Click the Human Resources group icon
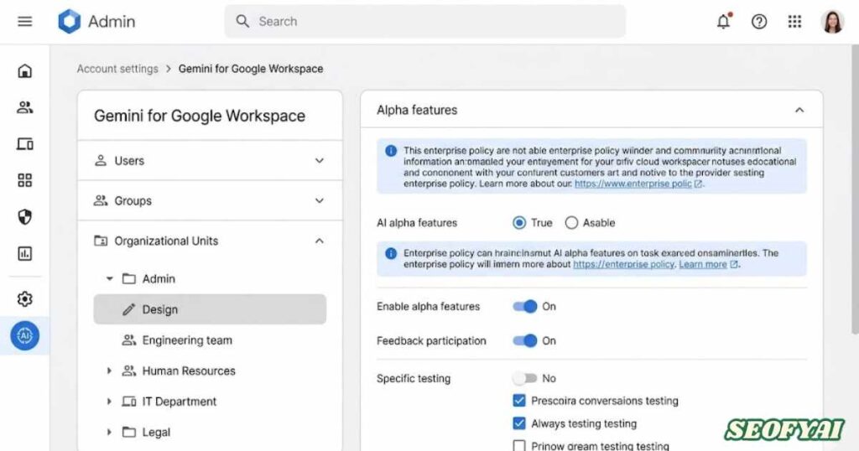Screen dimensions: 859x451 coord(128,371)
